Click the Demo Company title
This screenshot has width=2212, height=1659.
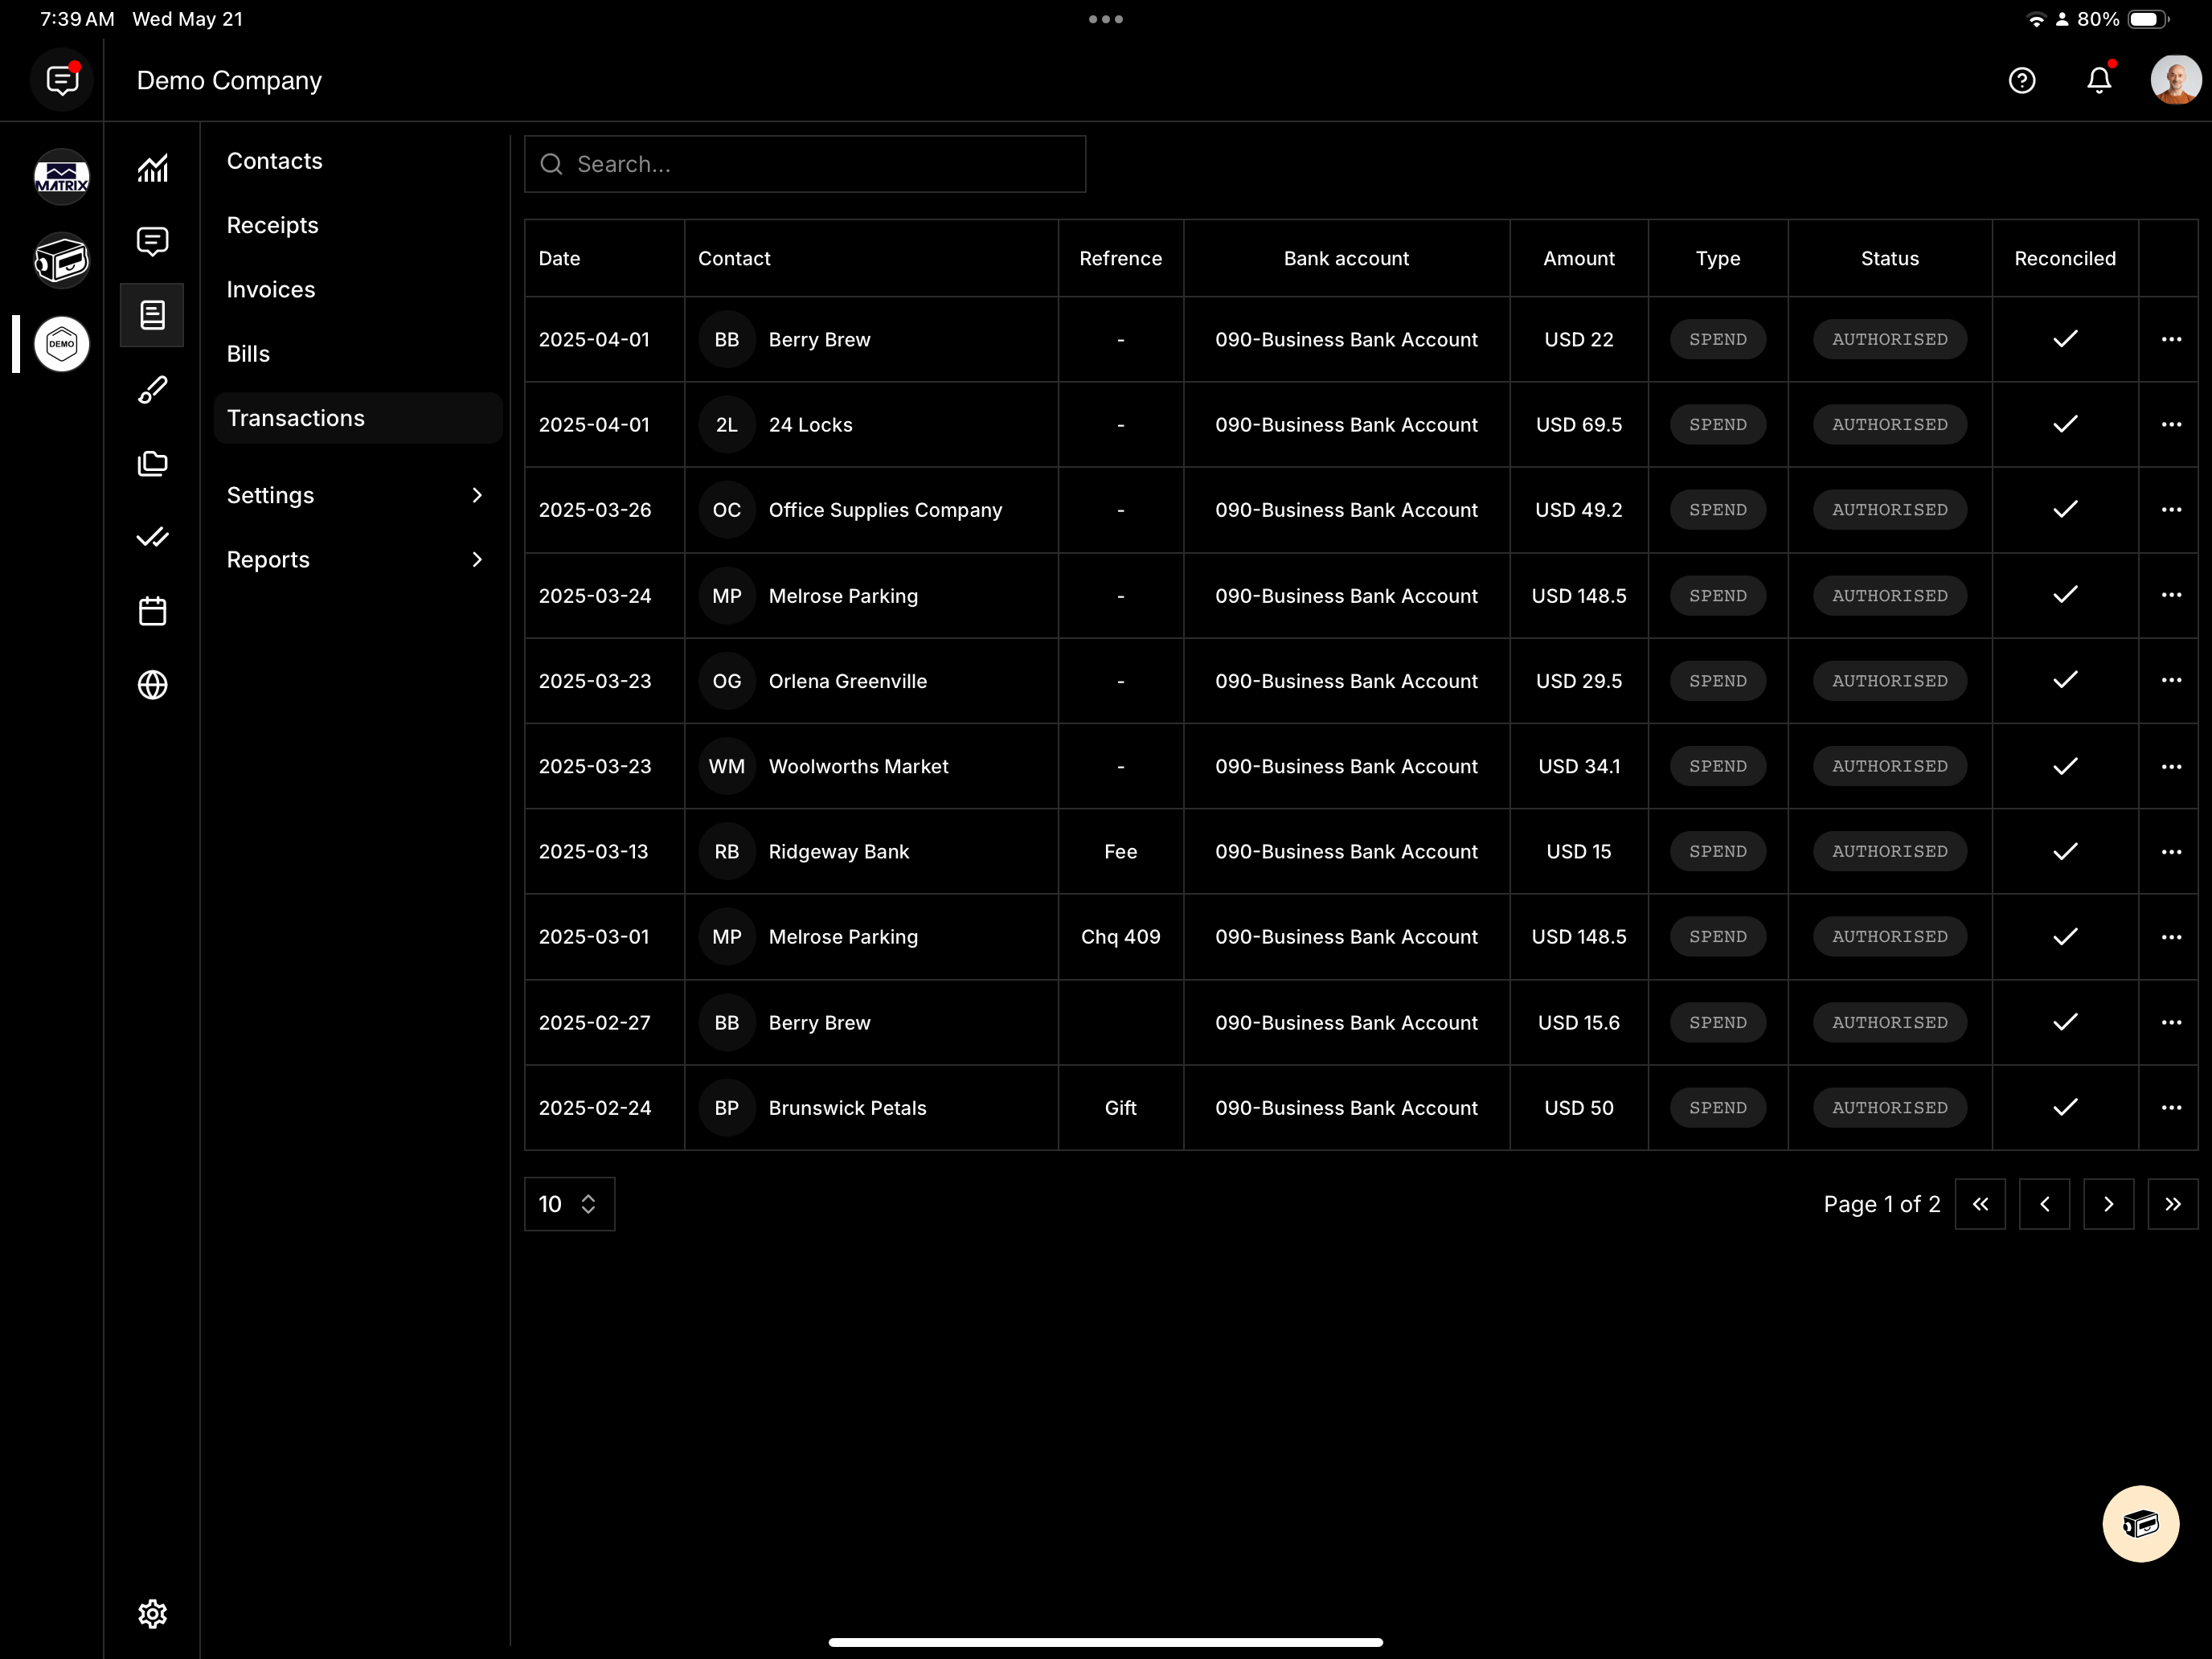229,80
